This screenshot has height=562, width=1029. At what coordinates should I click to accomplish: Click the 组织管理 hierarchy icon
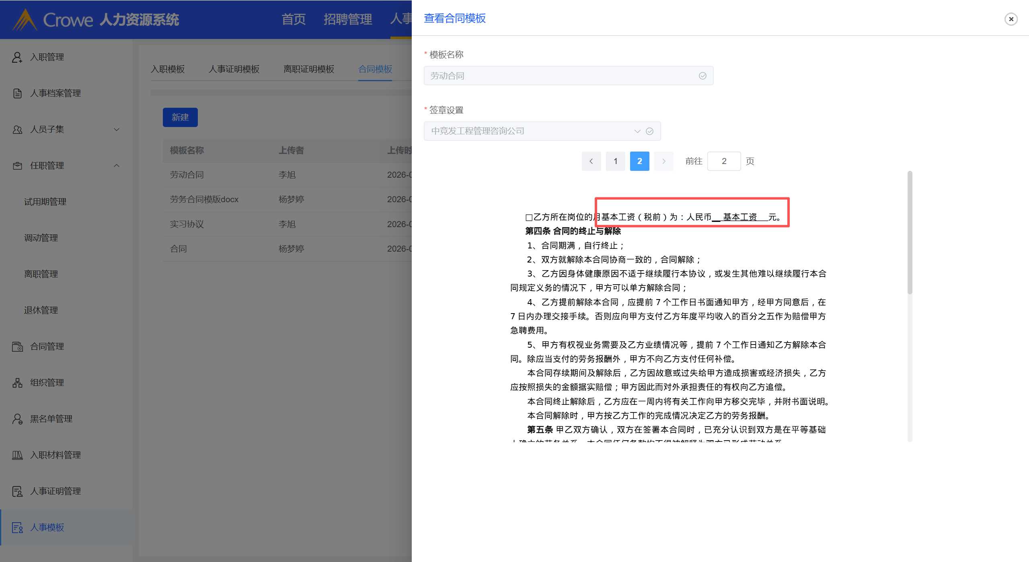[17, 383]
